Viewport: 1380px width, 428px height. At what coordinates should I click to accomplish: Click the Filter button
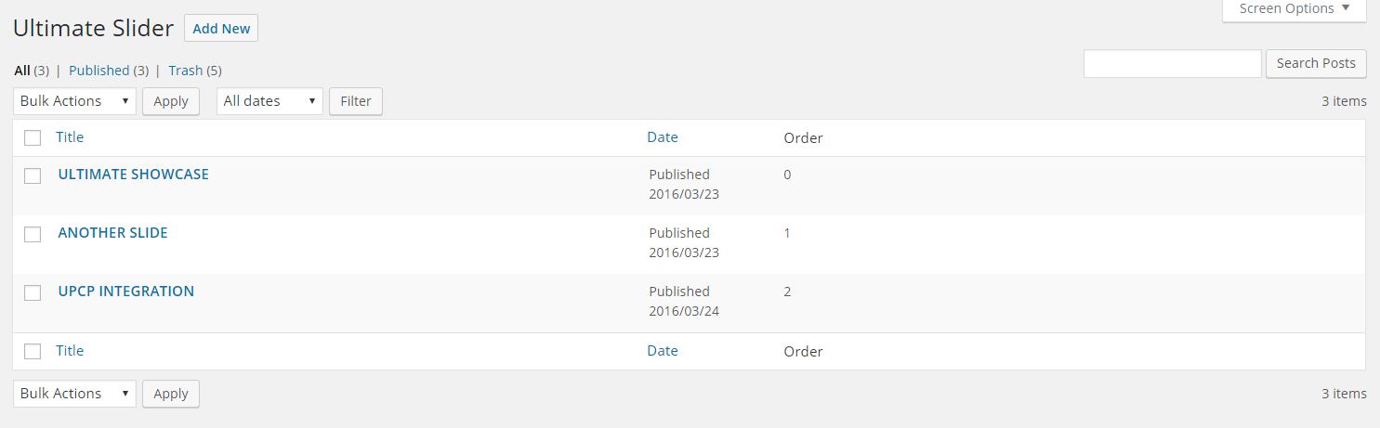356,101
